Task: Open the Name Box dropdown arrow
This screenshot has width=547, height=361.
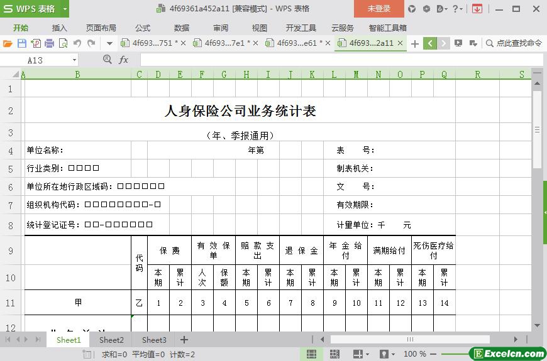Action: click(74, 60)
